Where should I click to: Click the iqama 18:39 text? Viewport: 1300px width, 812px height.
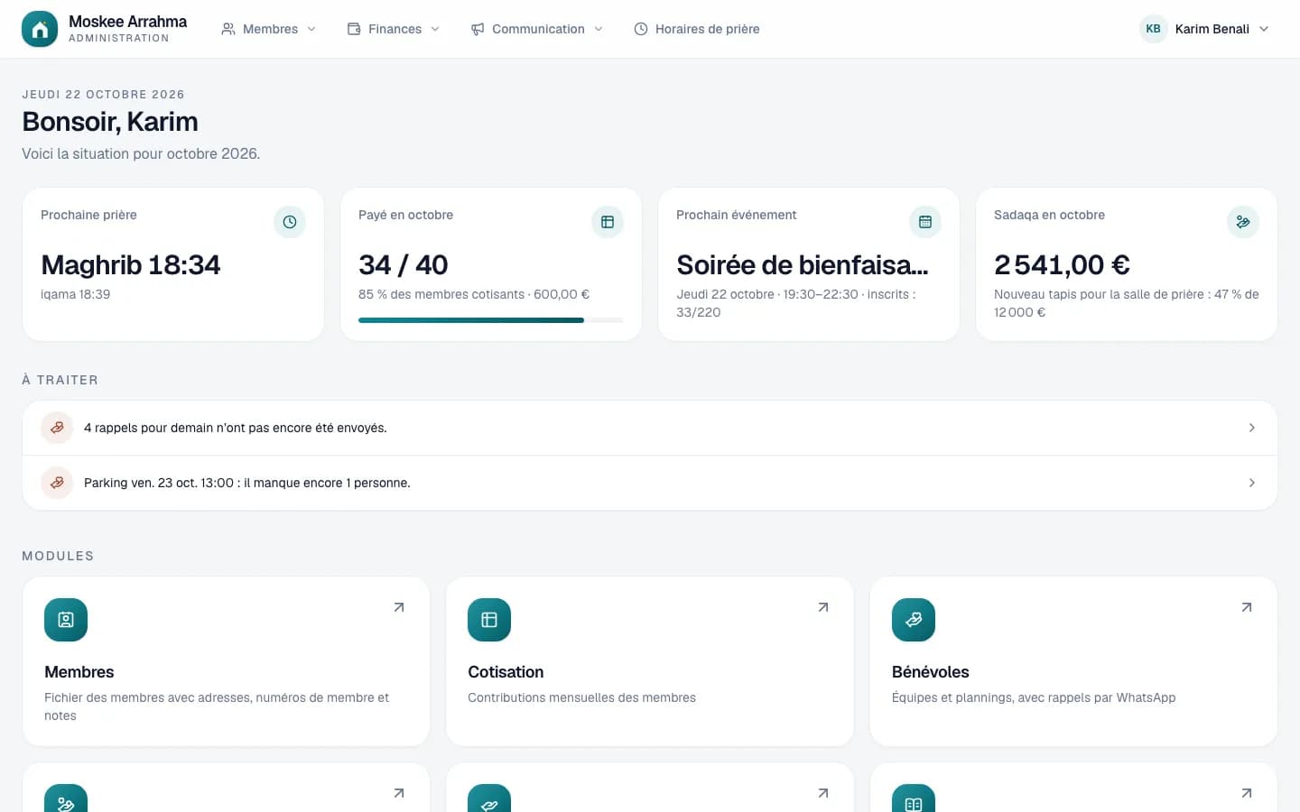[x=76, y=294]
